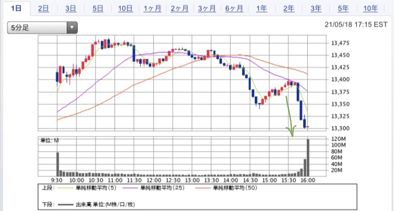Show the 6ヶ月 chart range

[x=234, y=8]
